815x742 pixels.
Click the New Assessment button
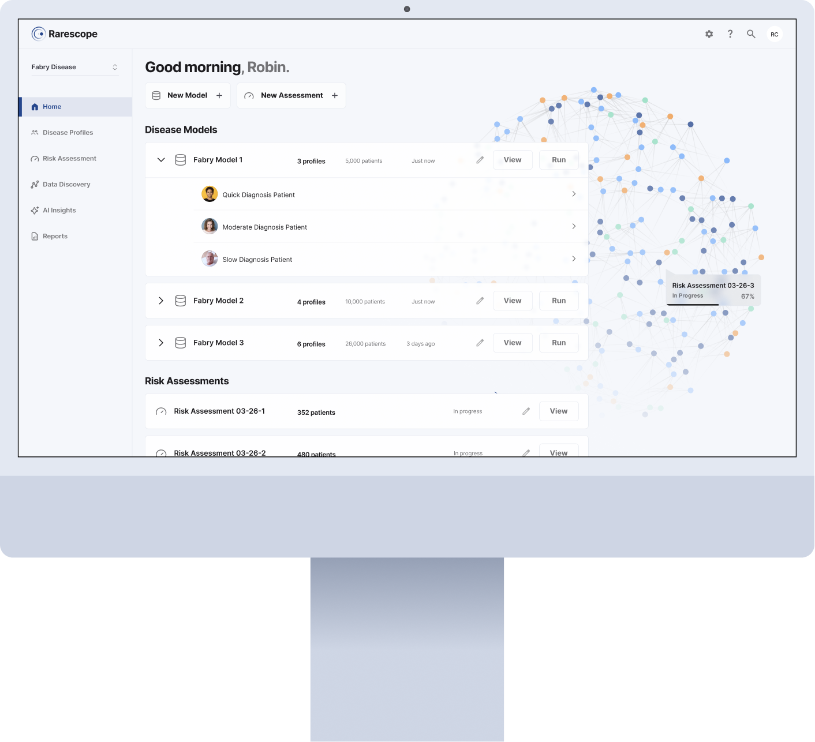pos(291,95)
